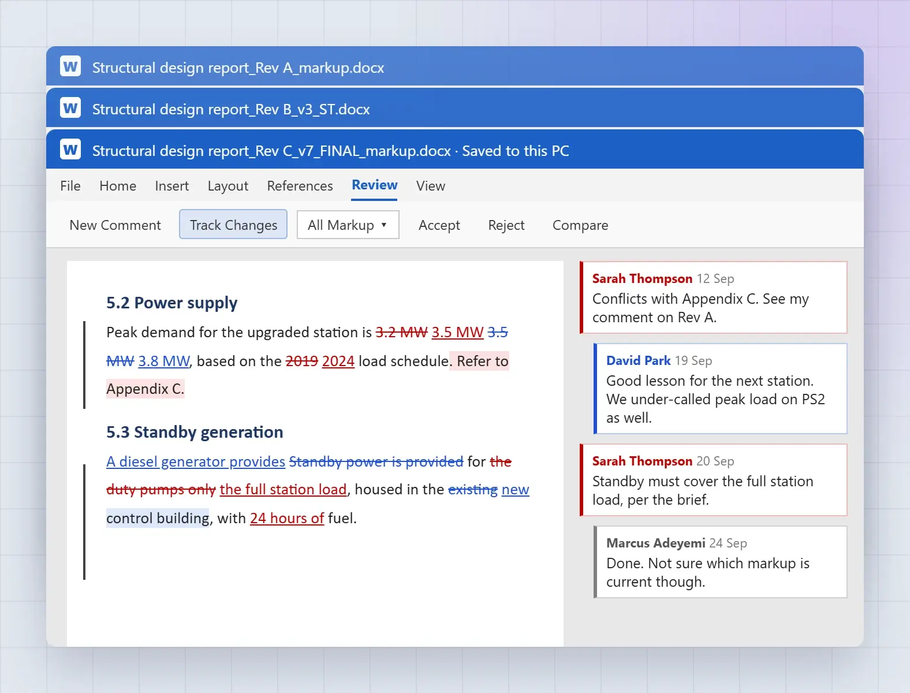Open Sarah Thompson's 20 Sep comment
This screenshot has height=693, width=910.
pos(714,480)
